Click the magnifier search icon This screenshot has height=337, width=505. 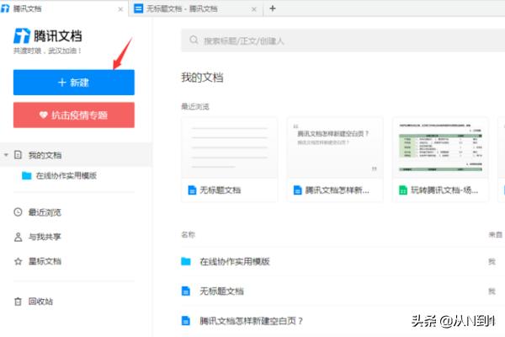194,40
